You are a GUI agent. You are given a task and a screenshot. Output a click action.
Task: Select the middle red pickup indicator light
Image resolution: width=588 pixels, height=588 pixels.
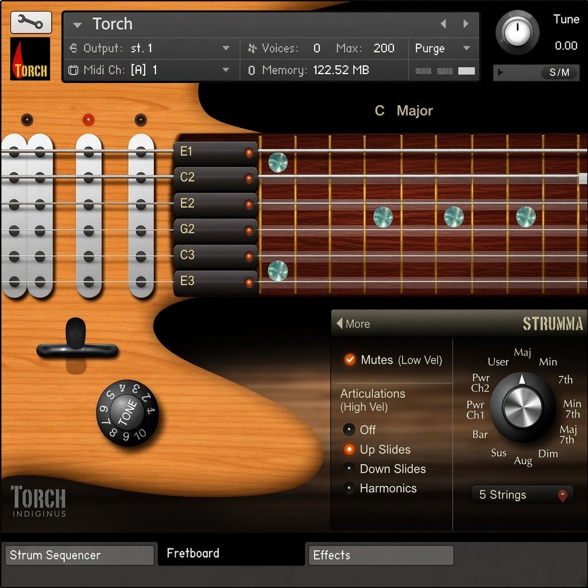coord(88,119)
